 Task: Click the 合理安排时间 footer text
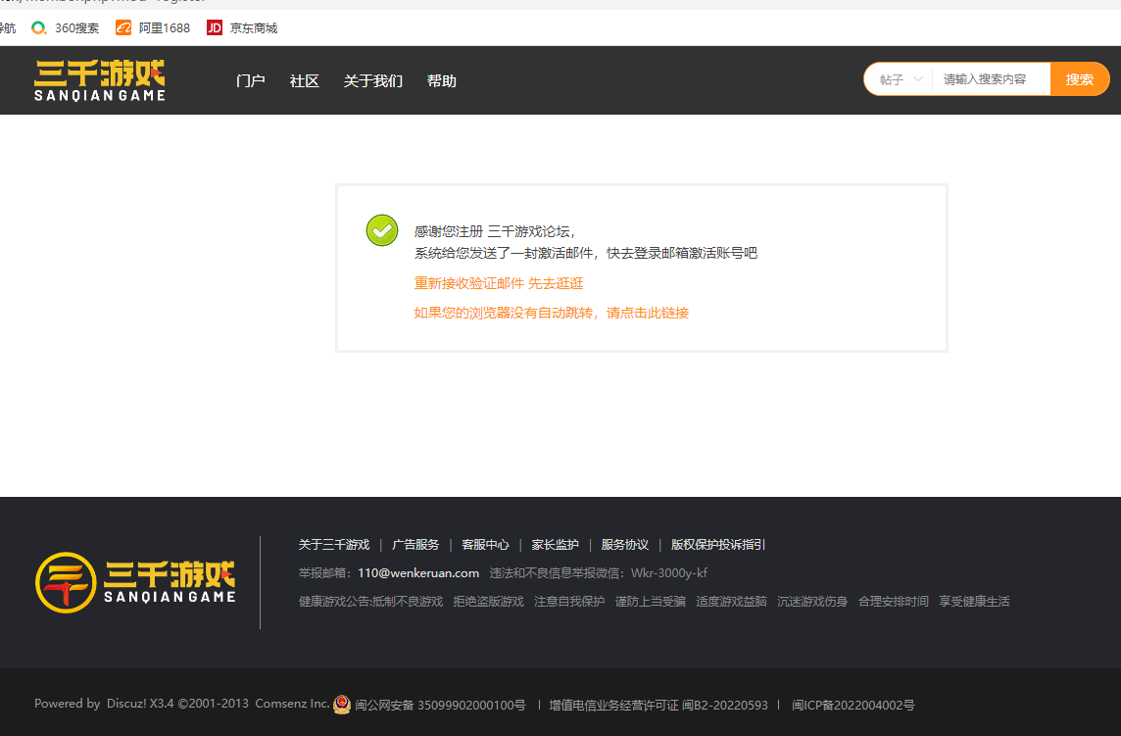coord(894,602)
